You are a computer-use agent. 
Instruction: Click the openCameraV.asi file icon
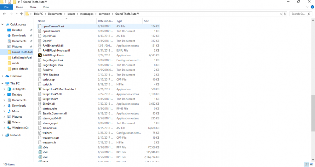tap(40, 26)
